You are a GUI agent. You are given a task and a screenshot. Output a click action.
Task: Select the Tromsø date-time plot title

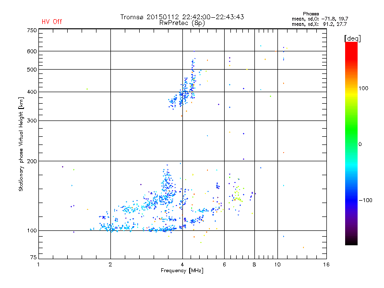(x=182, y=17)
